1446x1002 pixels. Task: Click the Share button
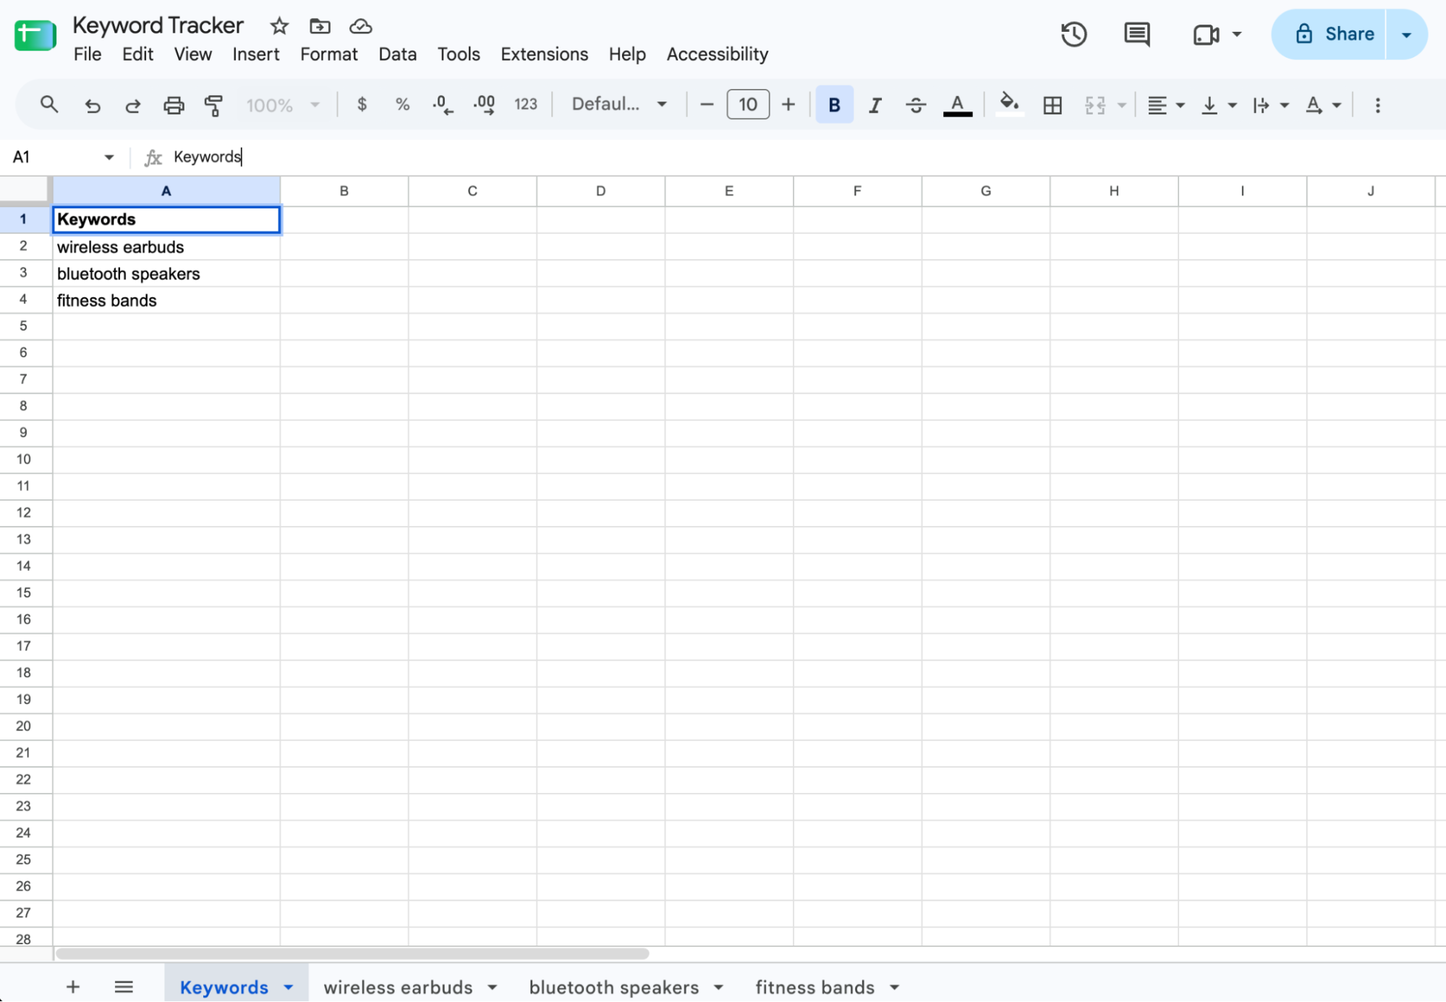tap(1330, 34)
